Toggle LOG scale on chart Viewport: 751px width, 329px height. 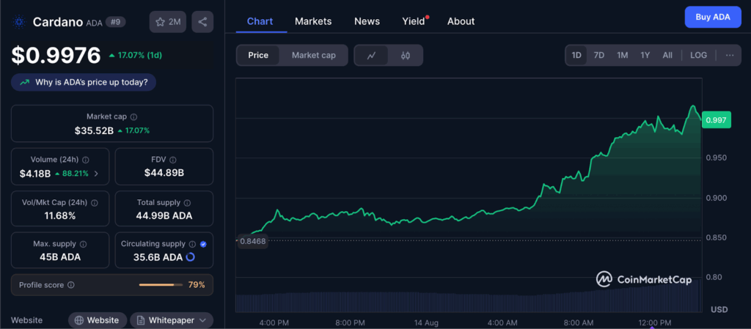coord(698,55)
